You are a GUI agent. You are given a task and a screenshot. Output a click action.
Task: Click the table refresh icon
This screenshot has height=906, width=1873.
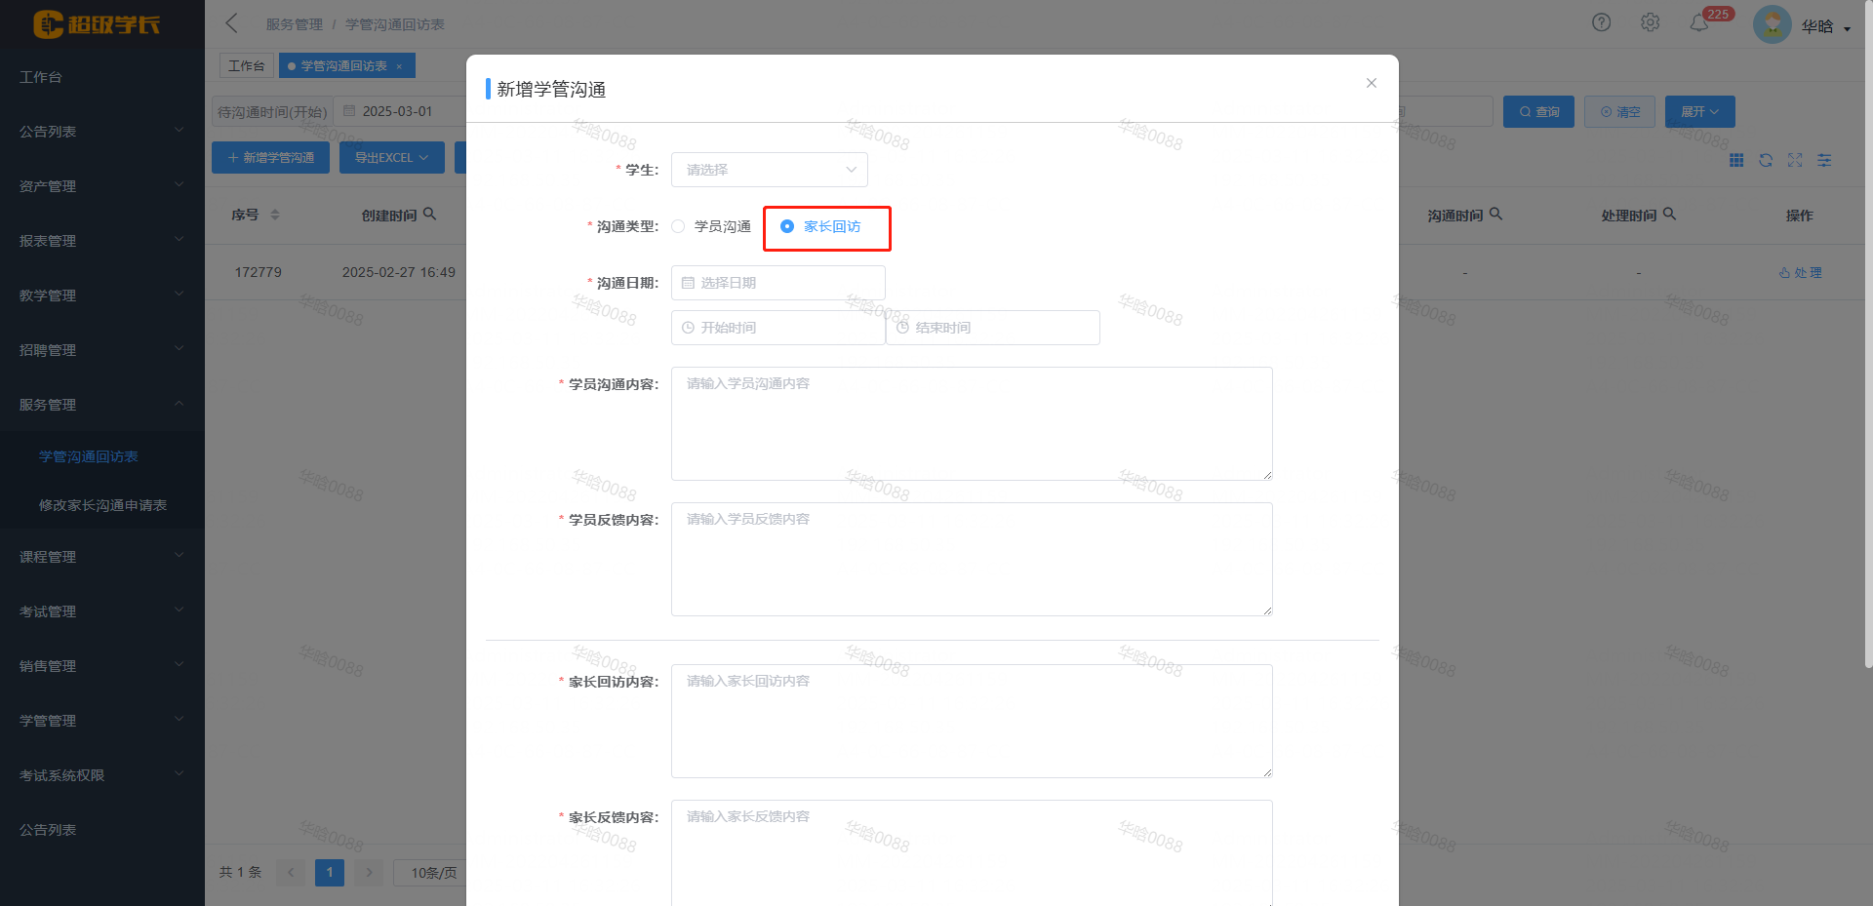pyautogui.click(x=1766, y=160)
